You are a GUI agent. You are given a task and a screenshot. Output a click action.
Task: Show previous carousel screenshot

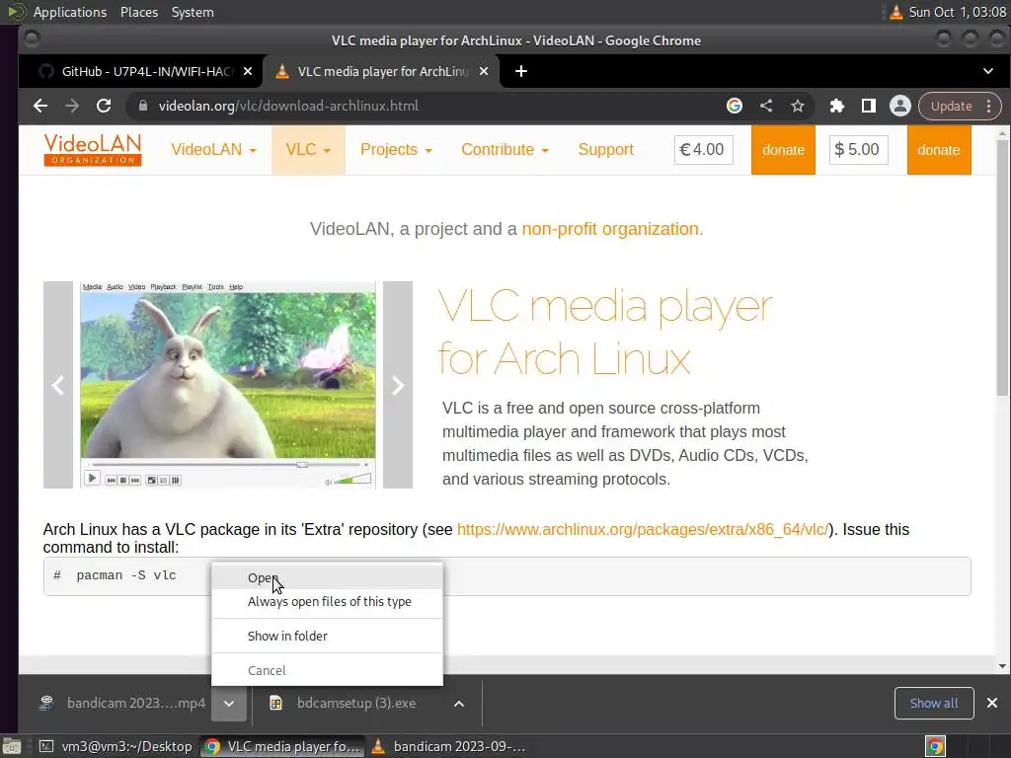pos(58,385)
